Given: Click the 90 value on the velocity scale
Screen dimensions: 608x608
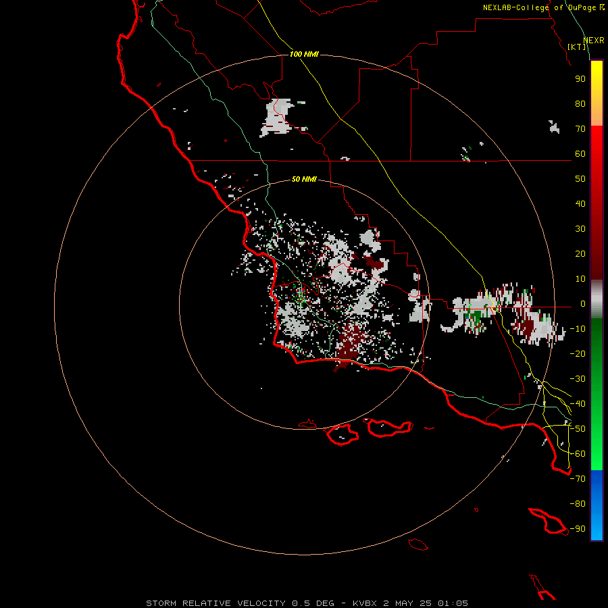Looking at the screenshot, I should coord(580,79).
